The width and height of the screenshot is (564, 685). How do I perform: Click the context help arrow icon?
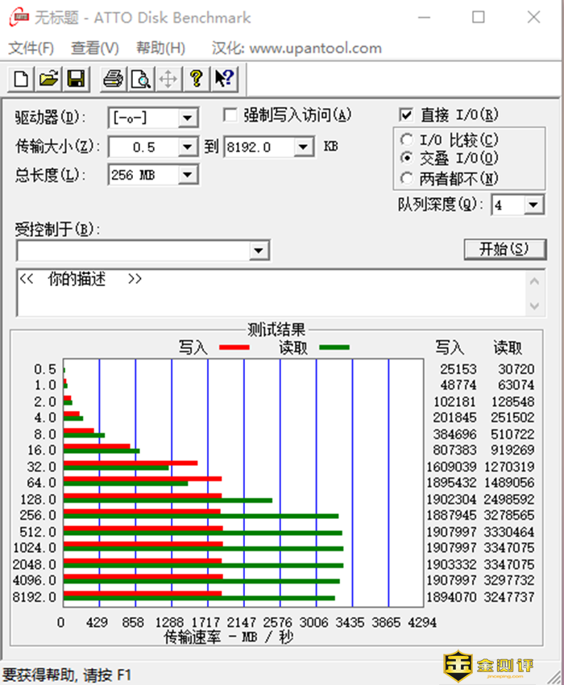tap(224, 79)
